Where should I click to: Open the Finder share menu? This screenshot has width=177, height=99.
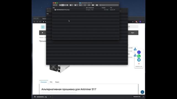(80, 5)
